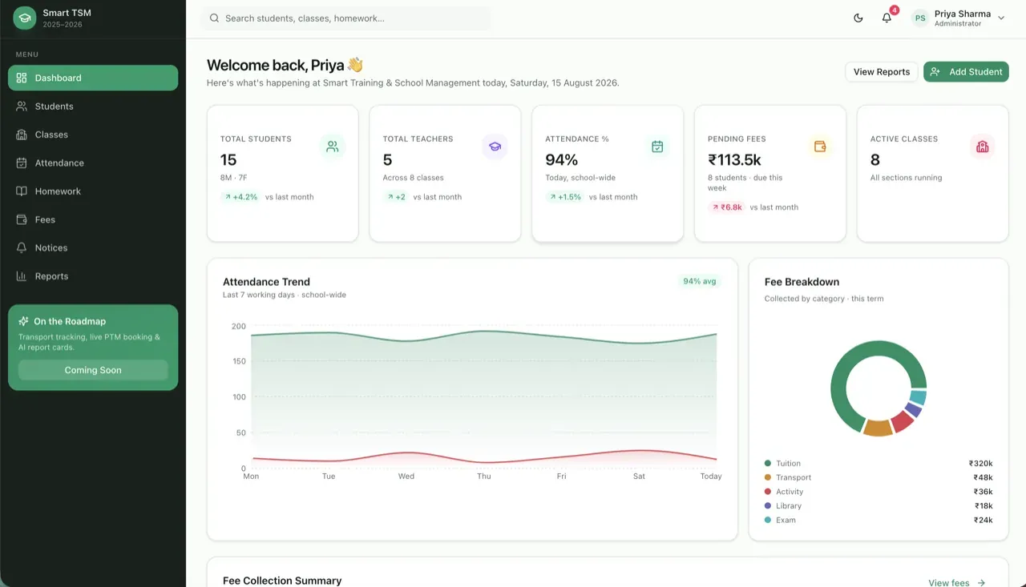Navigate to Attendance in the sidebar
Screen dimensions: 1026x587
[93, 163]
